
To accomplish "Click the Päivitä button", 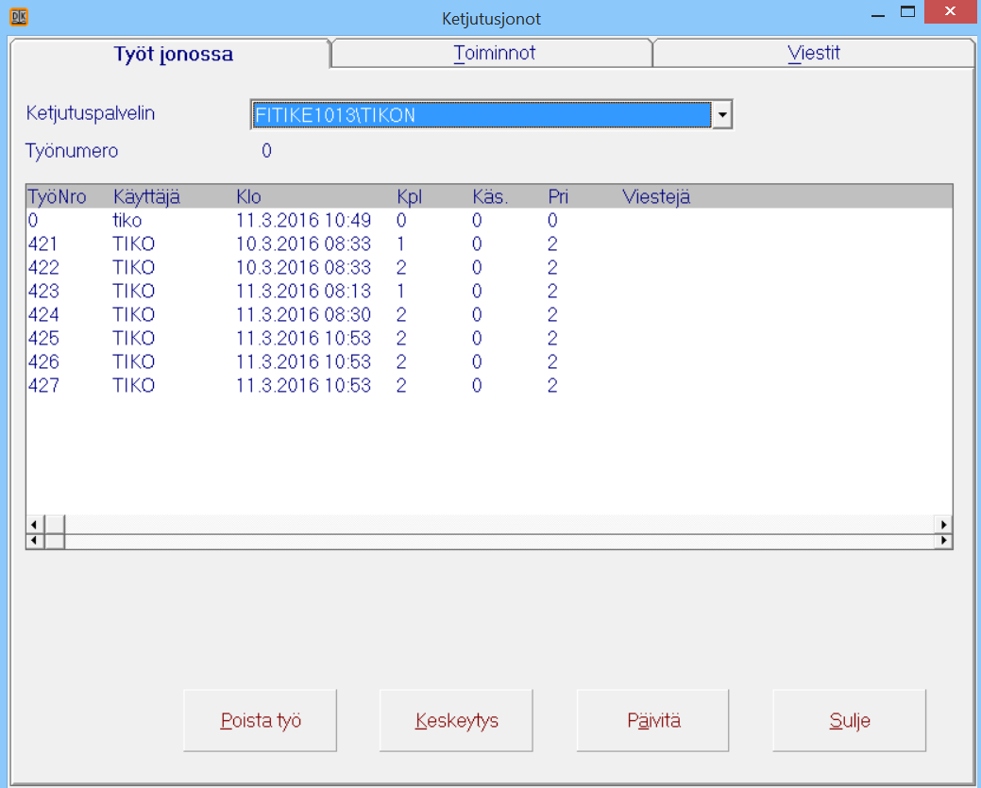I will click(x=652, y=720).
